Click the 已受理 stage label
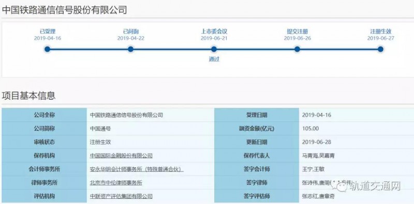 pos(48,32)
